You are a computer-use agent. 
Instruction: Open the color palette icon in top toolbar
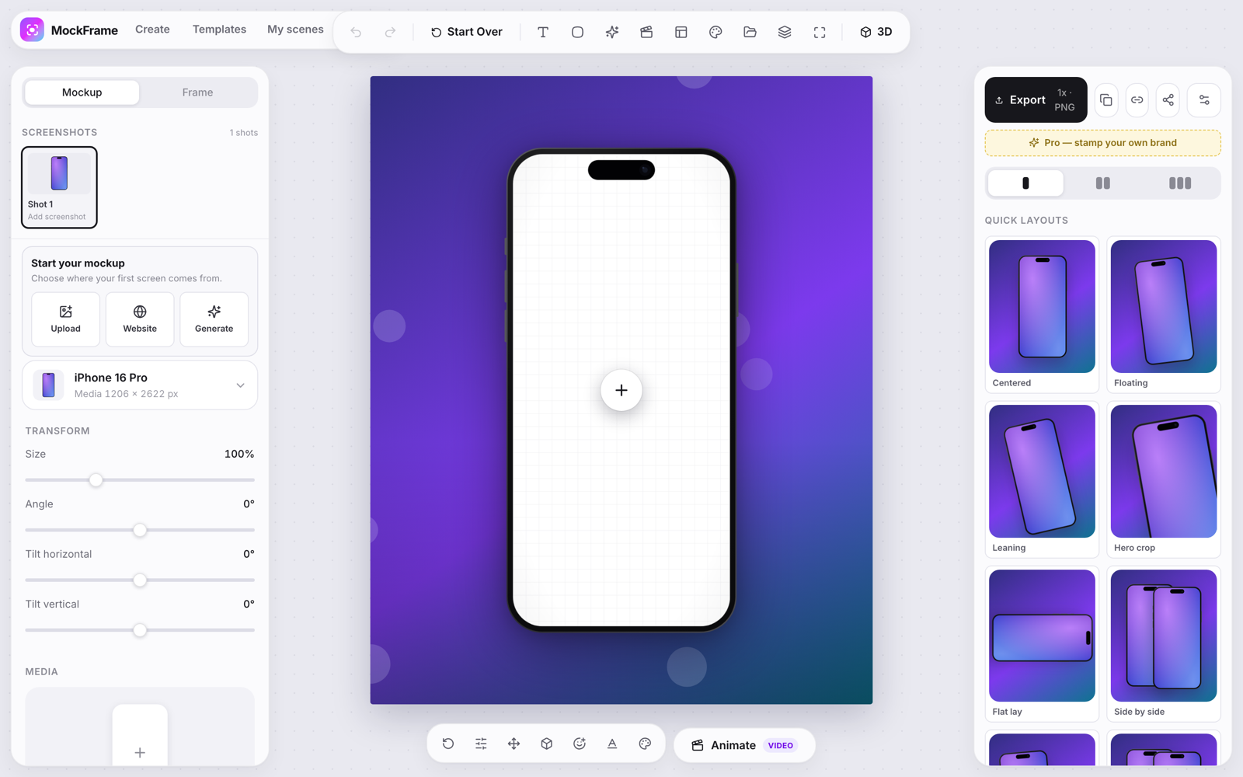pos(716,32)
